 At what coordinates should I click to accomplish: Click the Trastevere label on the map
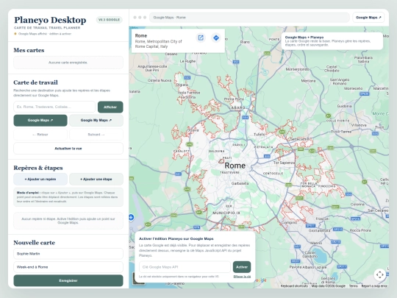pyautogui.click(x=229, y=173)
